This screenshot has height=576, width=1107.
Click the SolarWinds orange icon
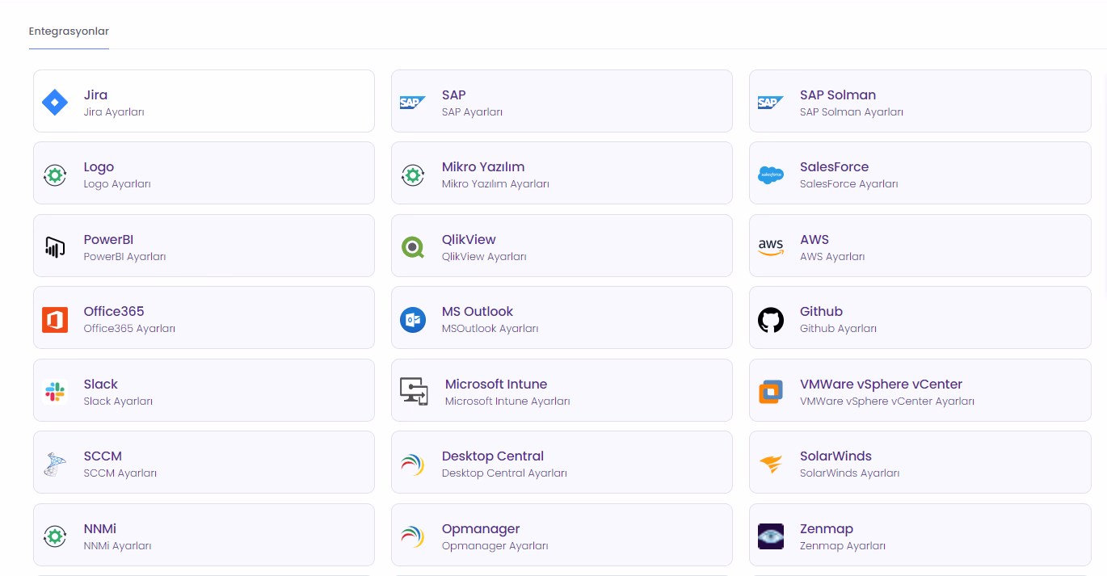point(771,464)
